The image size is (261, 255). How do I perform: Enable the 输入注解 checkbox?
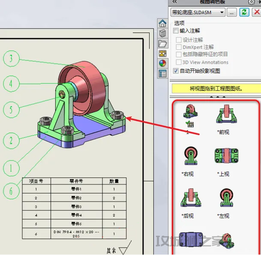point(176,31)
